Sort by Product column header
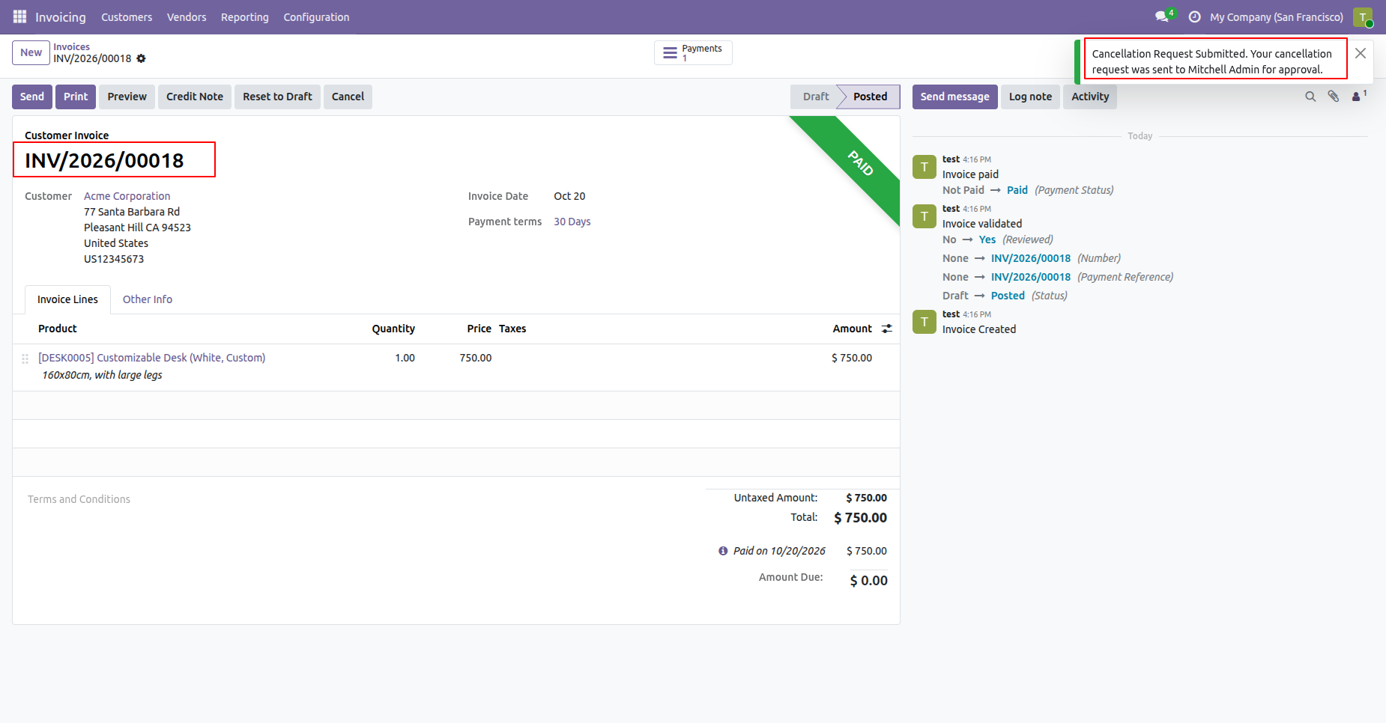The image size is (1386, 723). pos(58,329)
